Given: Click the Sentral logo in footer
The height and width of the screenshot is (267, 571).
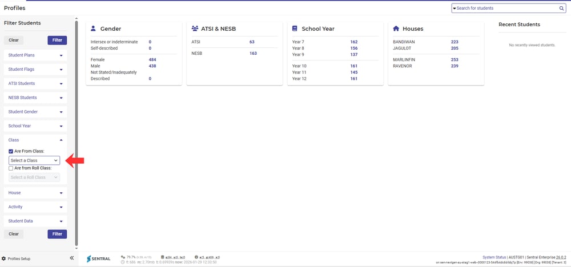Looking at the screenshot, I should tap(99, 259).
